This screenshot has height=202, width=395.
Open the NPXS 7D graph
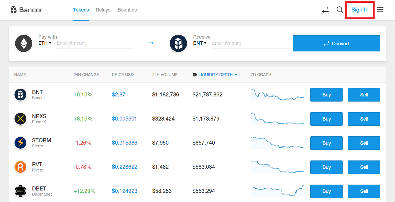(x=277, y=118)
